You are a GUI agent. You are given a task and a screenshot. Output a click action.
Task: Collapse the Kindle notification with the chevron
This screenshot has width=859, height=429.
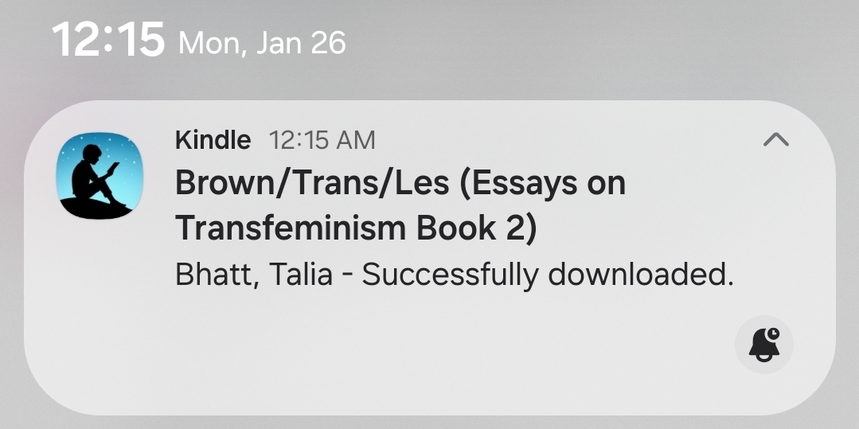click(x=775, y=140)
